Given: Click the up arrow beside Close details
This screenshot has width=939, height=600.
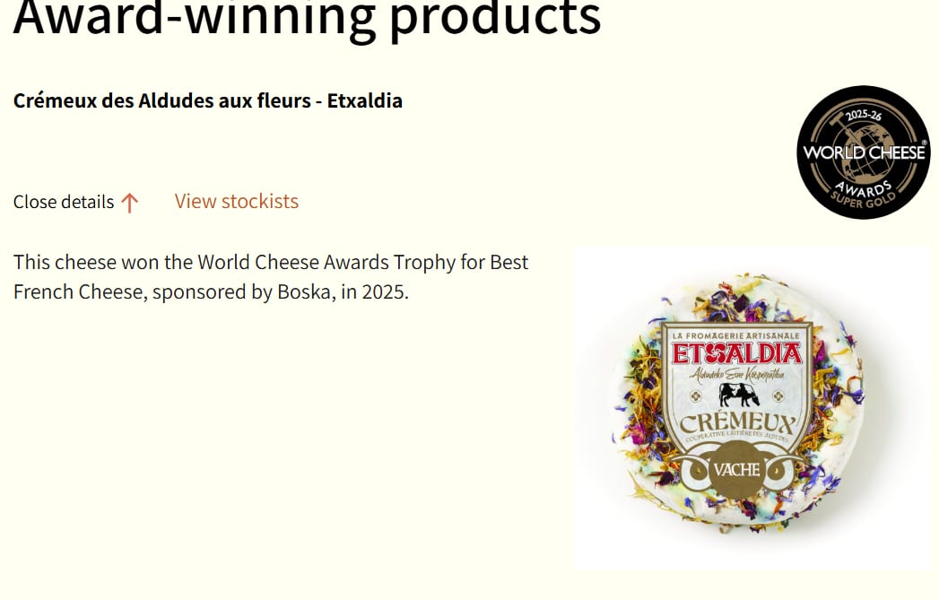Looking at the screenshot, I should pos(130,203).
